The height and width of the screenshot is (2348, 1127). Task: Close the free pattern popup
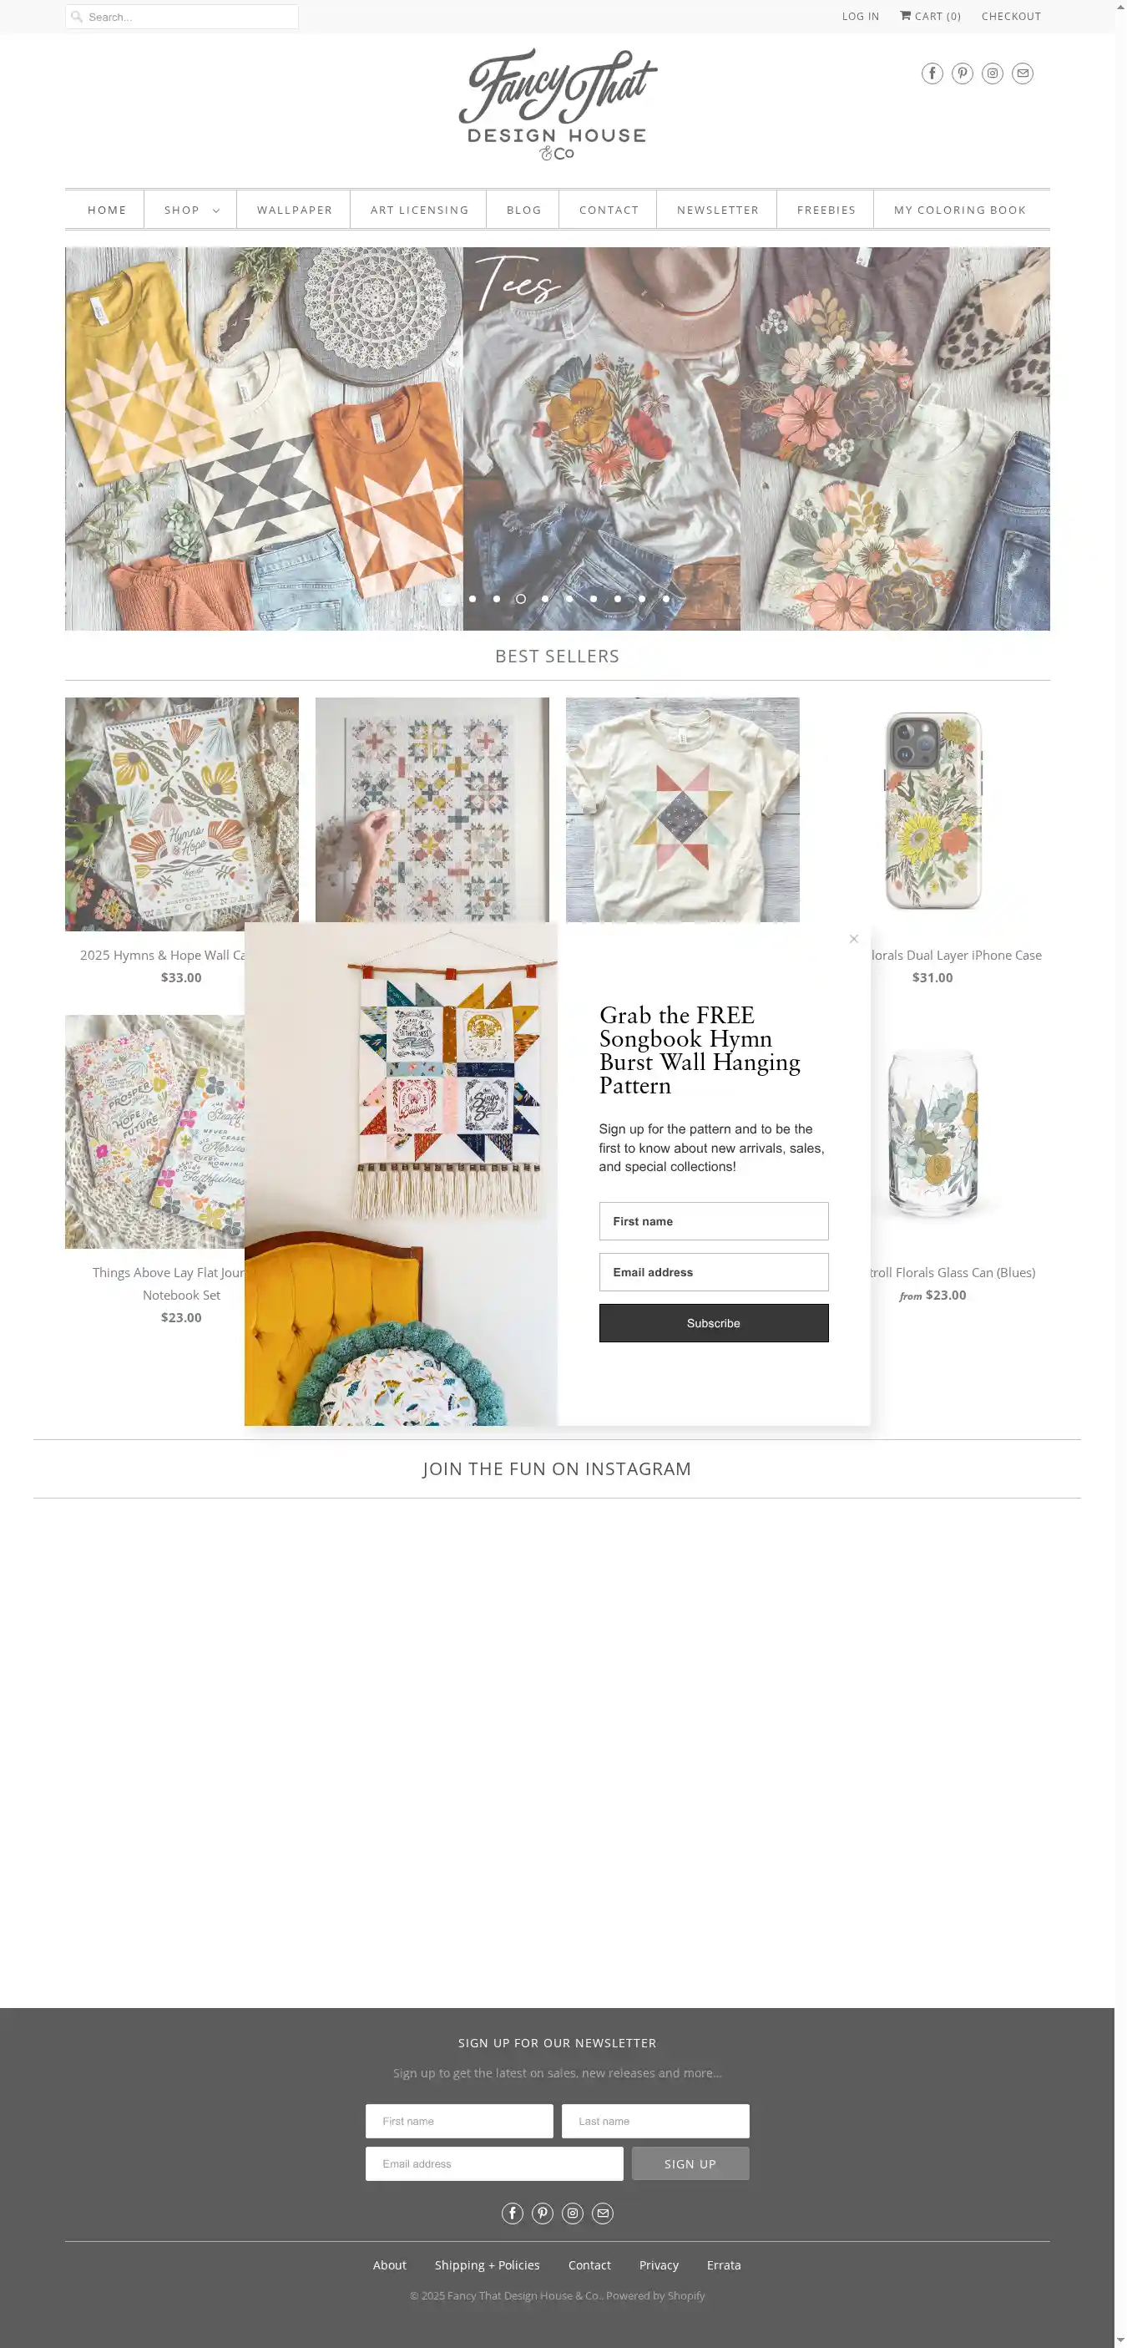[854, 939]
